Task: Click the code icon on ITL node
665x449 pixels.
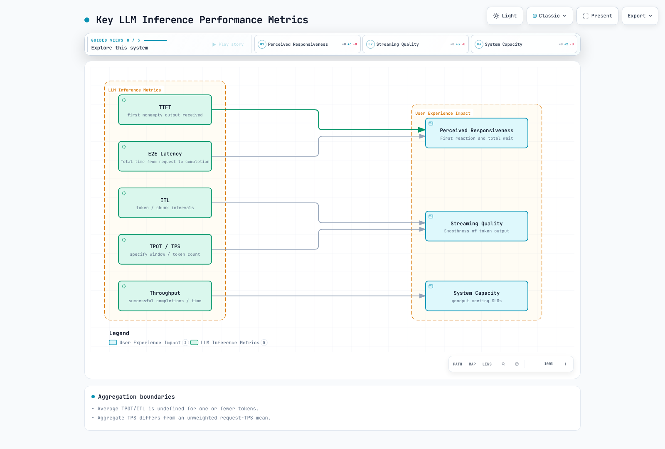Action: pos(124,193)
